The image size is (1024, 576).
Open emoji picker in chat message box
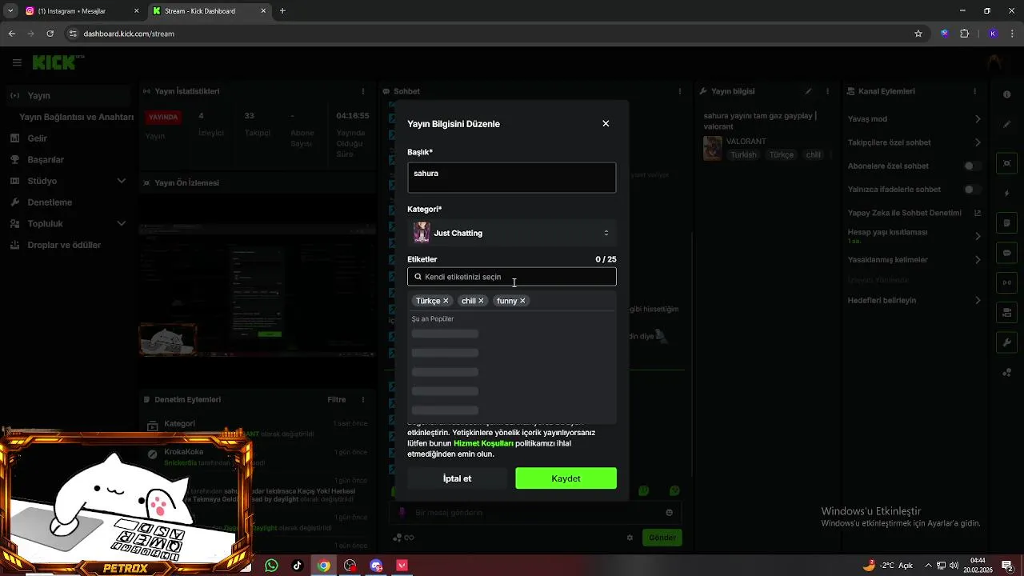670,513
